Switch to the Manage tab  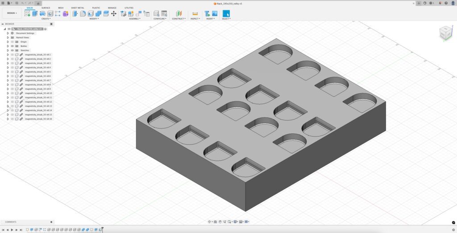[112, 8]
